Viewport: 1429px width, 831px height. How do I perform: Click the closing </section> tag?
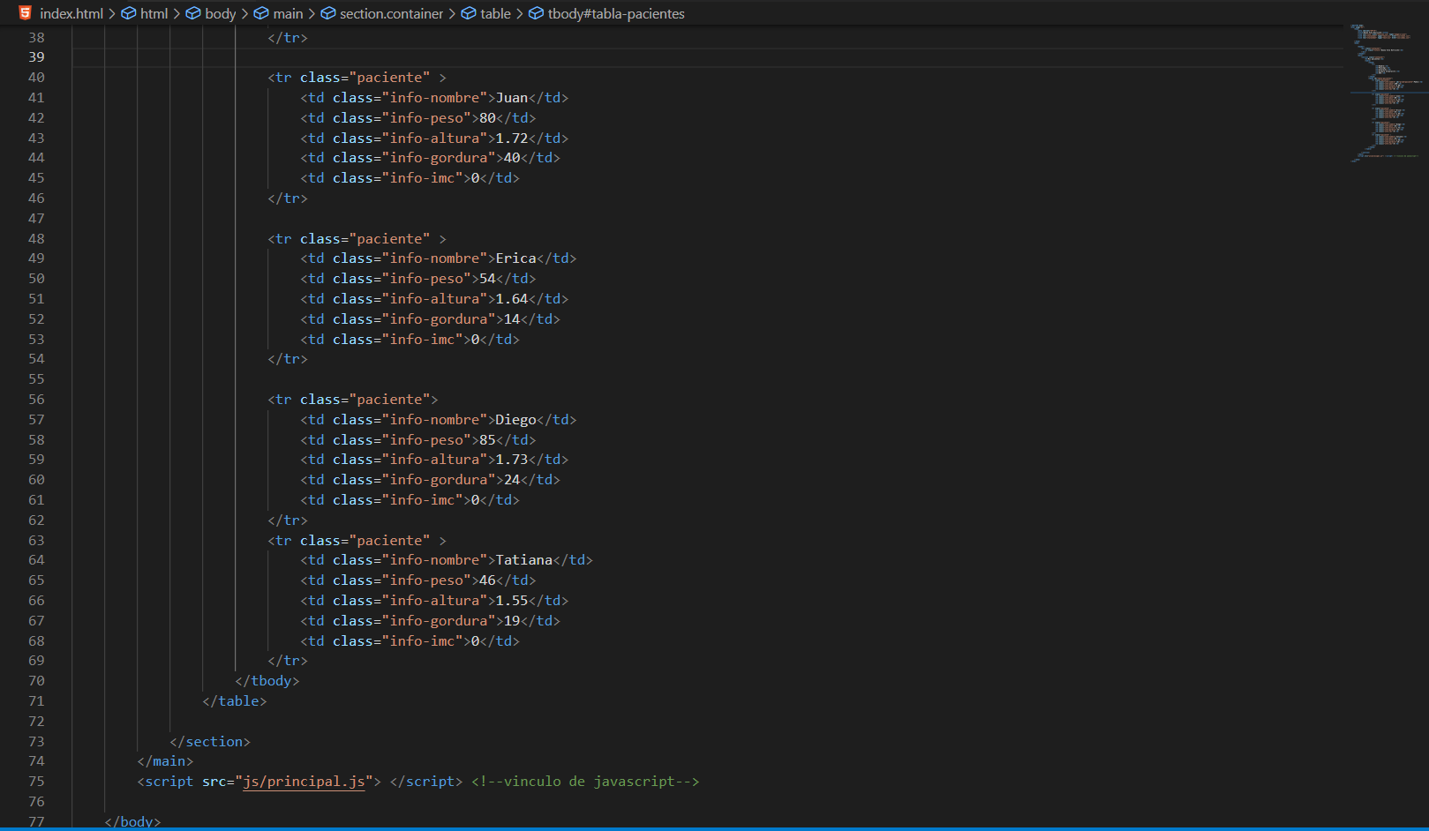point(210,742)
